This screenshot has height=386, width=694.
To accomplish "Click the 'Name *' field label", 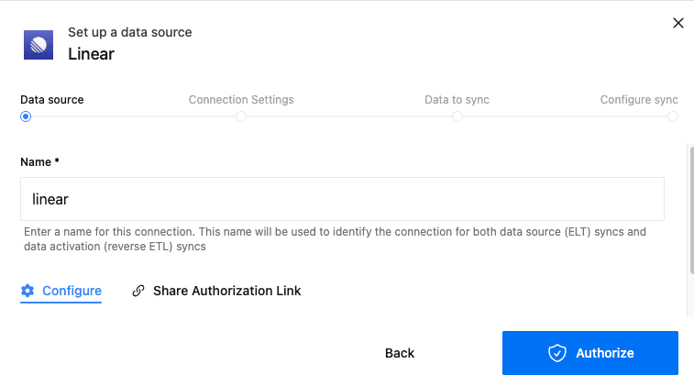I will point(39,162).
